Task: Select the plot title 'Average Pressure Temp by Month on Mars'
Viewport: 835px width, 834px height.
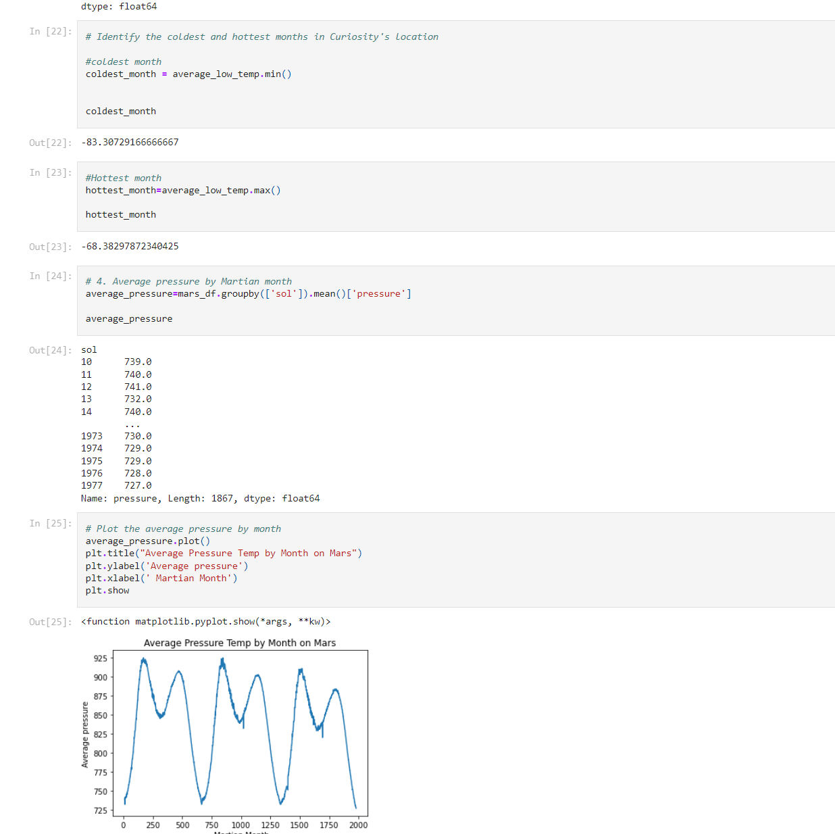Action: (240, 643)
